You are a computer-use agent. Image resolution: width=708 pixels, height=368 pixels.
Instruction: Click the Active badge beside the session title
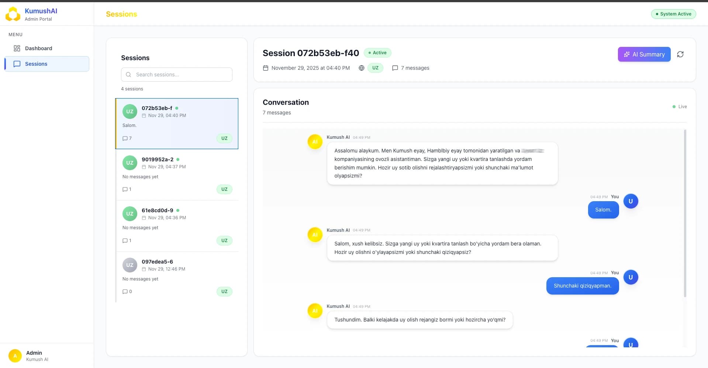pyautogui.click(x=377, y=52)
